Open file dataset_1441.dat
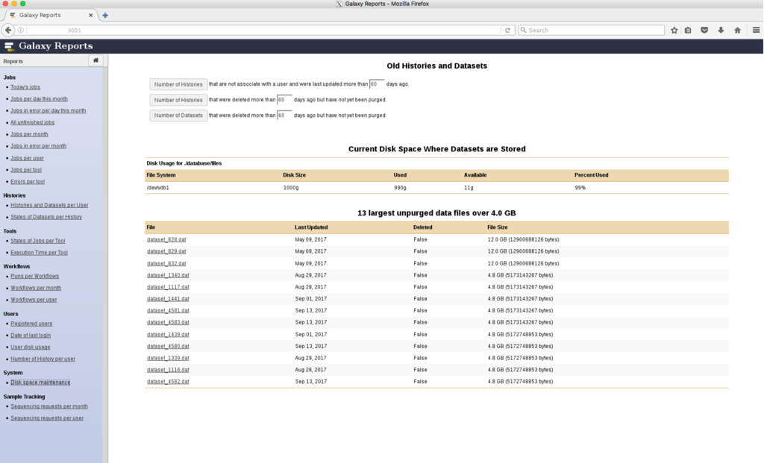 pyautogui.click(x=168, y=299)
